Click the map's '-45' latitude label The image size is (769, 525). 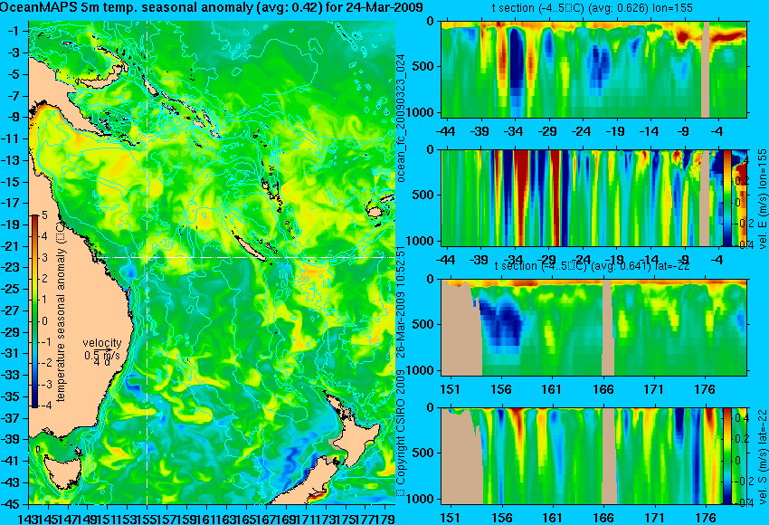tap(12, 503)
